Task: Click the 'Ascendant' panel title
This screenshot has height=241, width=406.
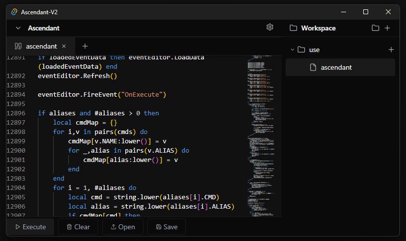Action: click(44, 28)
